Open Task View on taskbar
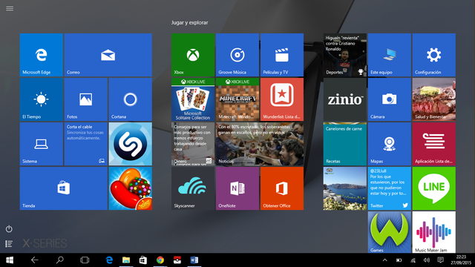This screenshot has width=475, height=267. point(85,260)
